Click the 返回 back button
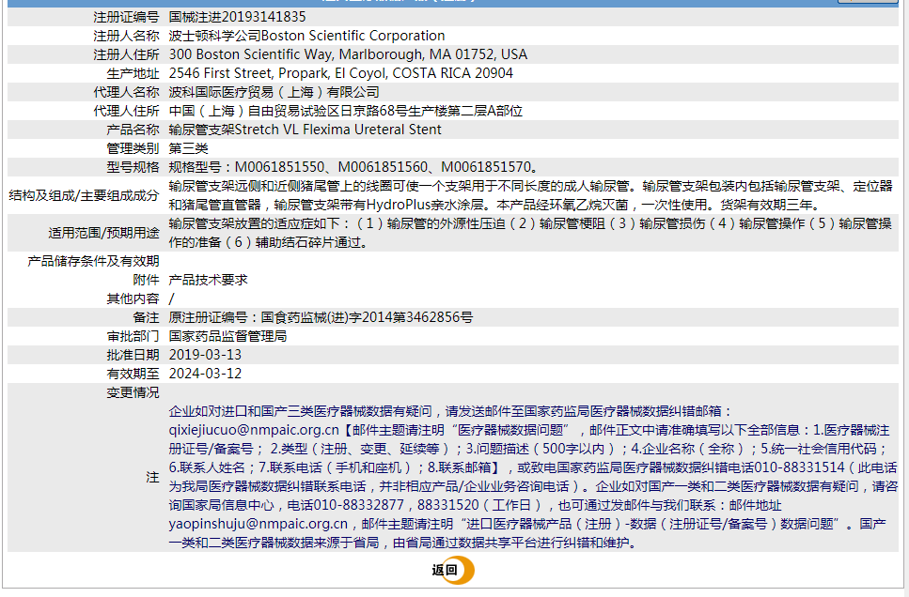This screenshot has width=909, height=597. 453,571
